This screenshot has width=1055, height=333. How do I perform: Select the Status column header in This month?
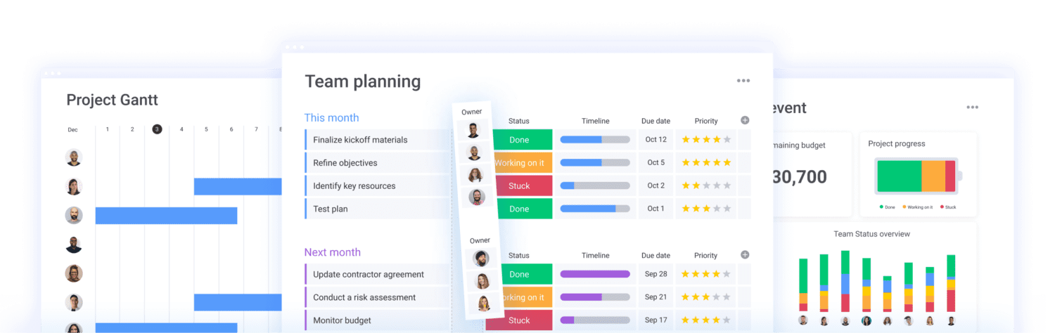[519, 121]
